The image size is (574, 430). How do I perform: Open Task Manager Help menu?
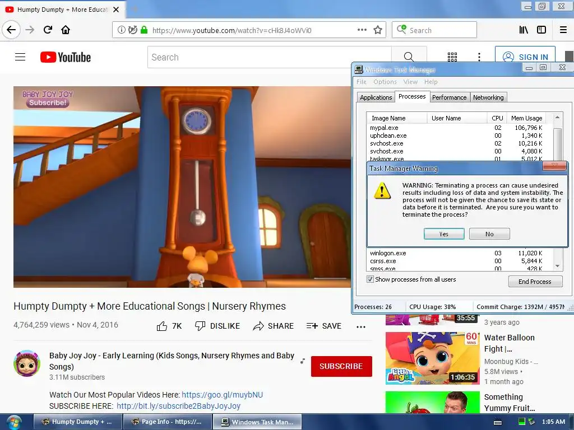pyautogui.click(x=431, y=82)
